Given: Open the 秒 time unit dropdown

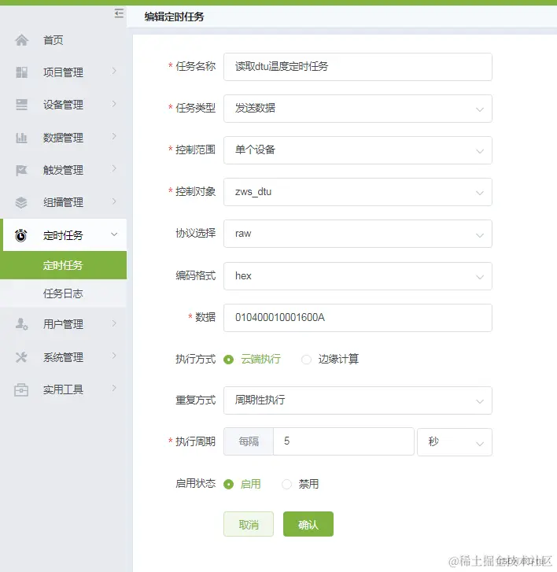Looking at the screenshot, I should 455,442.
